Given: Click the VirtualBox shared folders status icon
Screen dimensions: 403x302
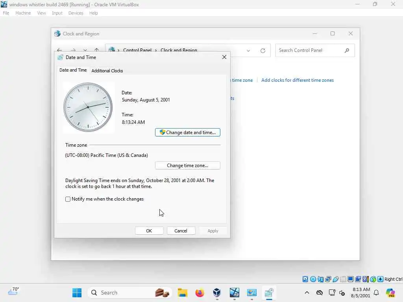Looking at the screenshot, I should pyautogui.click(x=343, y=279).
